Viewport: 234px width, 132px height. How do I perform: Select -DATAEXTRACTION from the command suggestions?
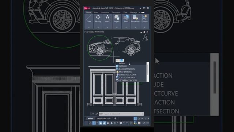131,77
